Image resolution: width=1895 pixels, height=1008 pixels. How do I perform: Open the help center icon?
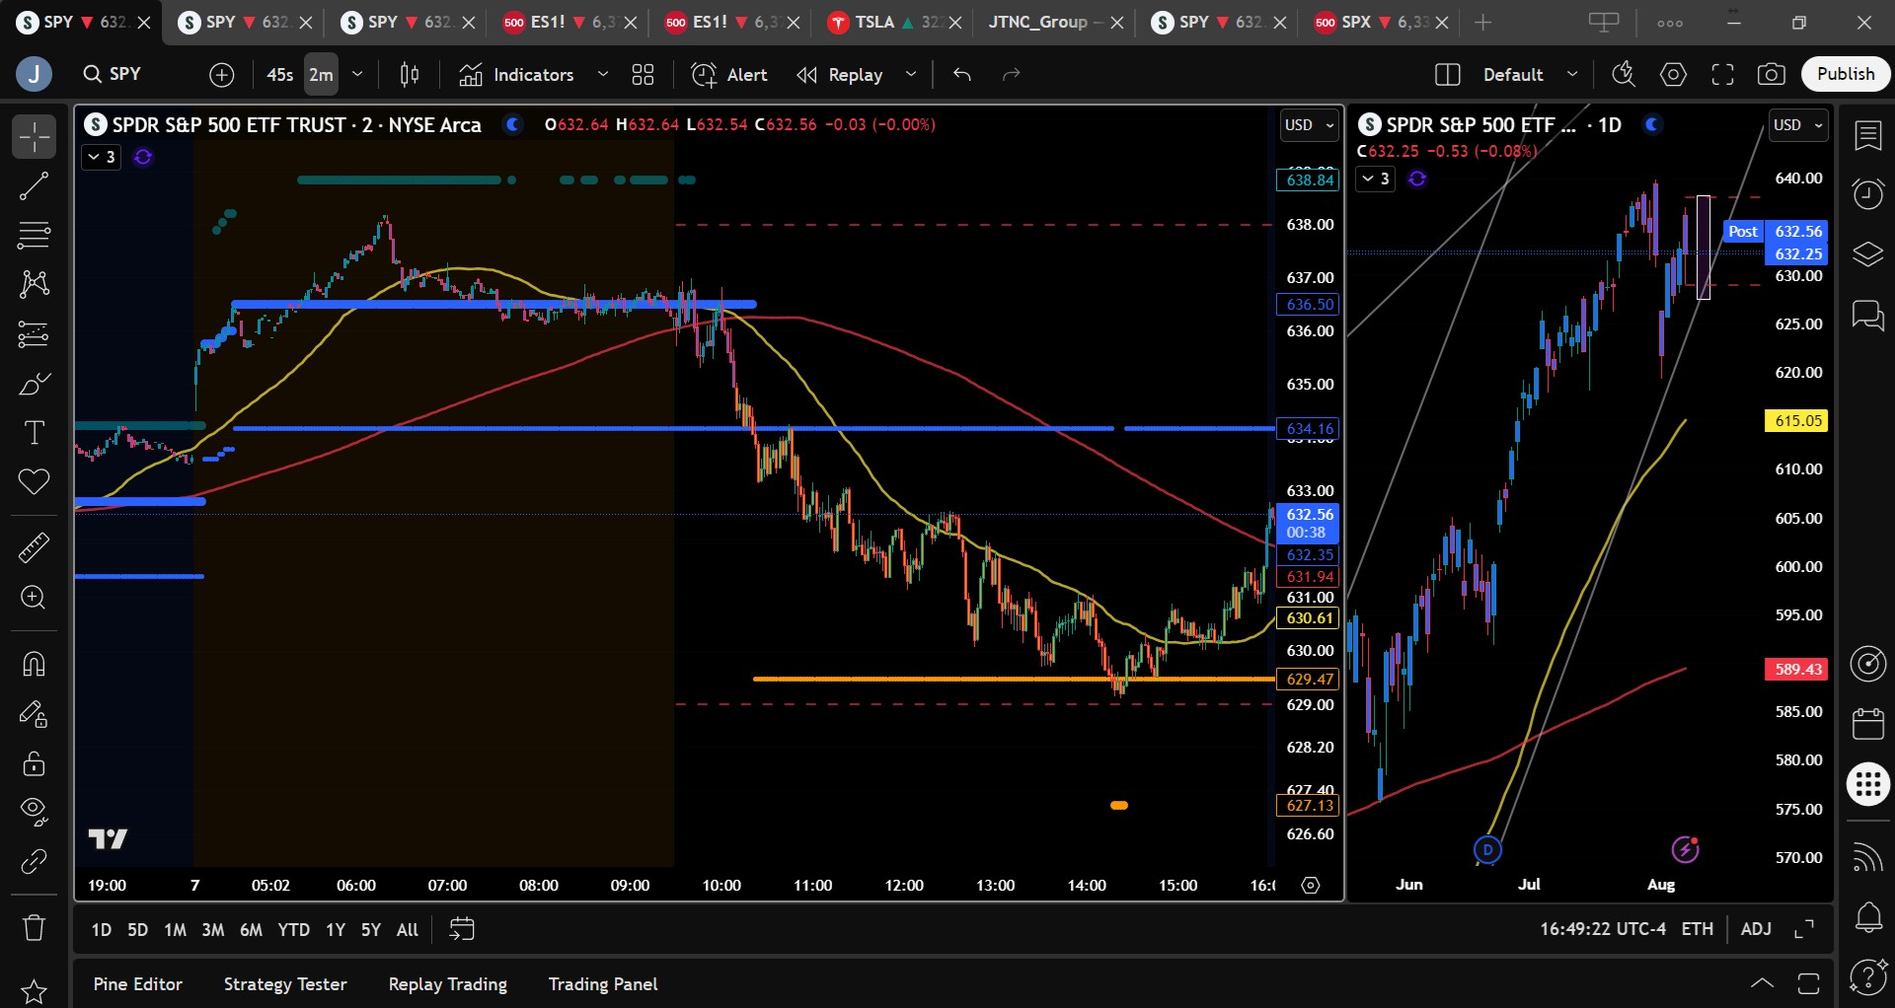(x=1868, y=977)
